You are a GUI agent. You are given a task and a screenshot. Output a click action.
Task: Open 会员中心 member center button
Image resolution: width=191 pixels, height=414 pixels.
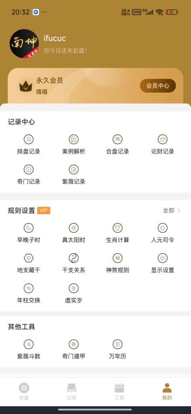(x=158, y=86)
